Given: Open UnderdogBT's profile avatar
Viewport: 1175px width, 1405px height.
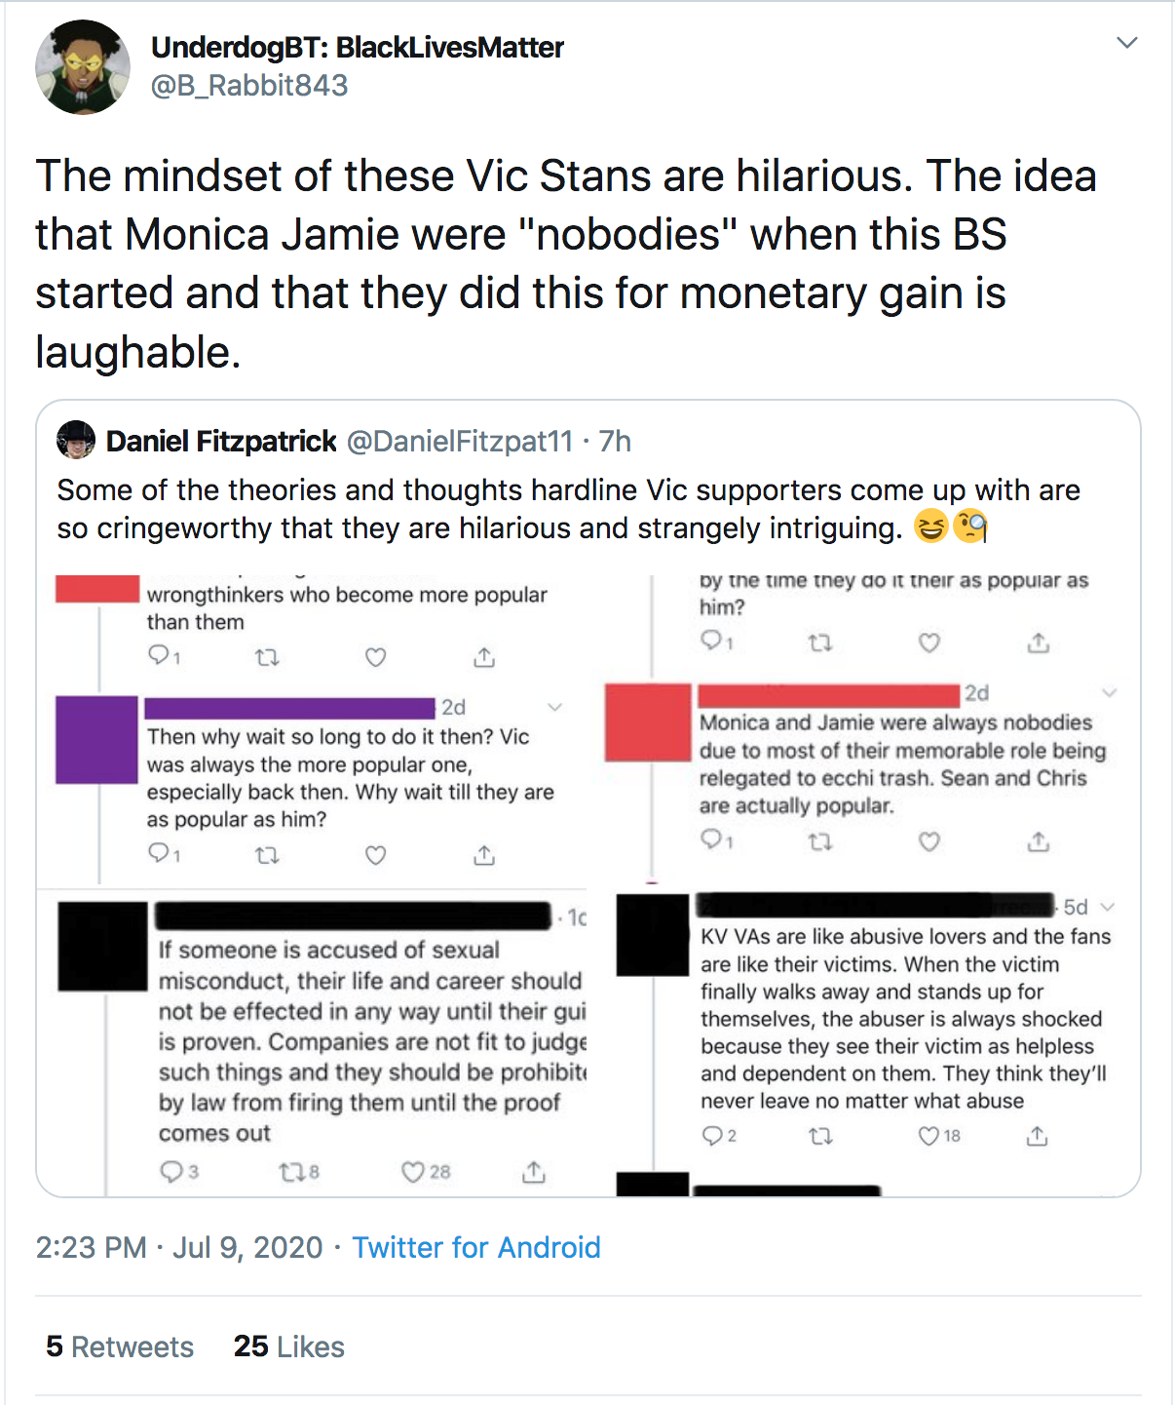Looking at the screenshot, I should [83, 67].
